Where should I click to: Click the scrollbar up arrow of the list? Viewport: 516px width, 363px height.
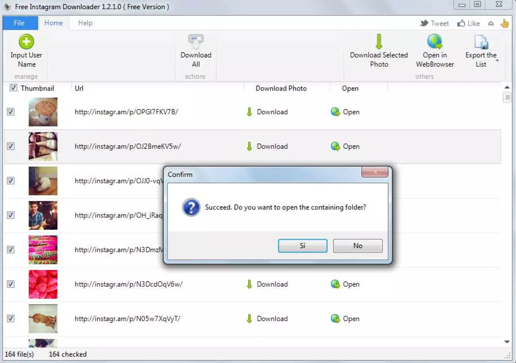pyautogui.click(x=507, y=87)
